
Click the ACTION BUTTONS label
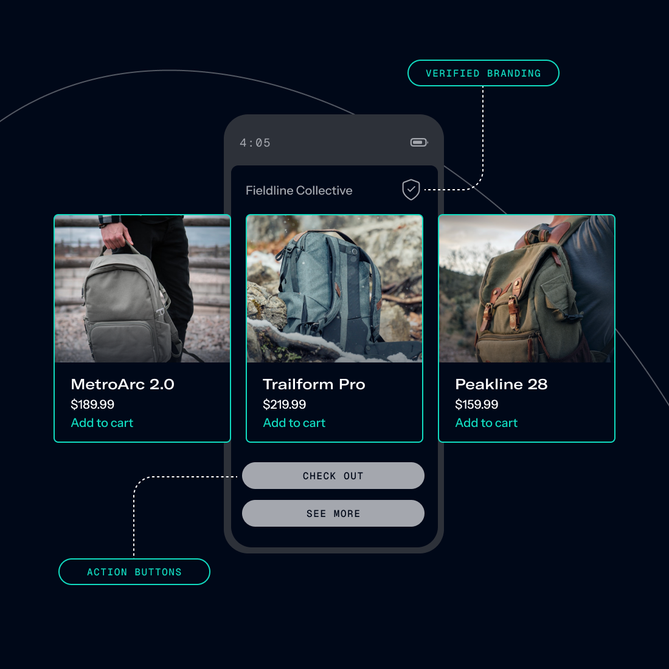[x=134, y=572]
